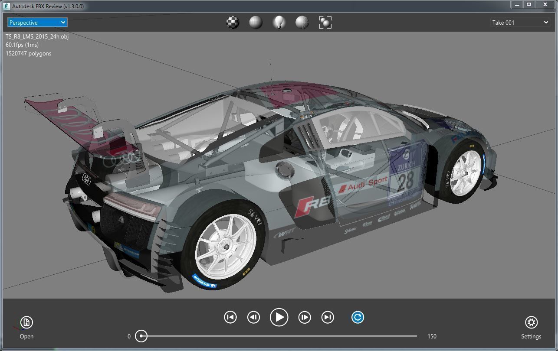
Task: Click the Settings label
Action: [531, 336]
